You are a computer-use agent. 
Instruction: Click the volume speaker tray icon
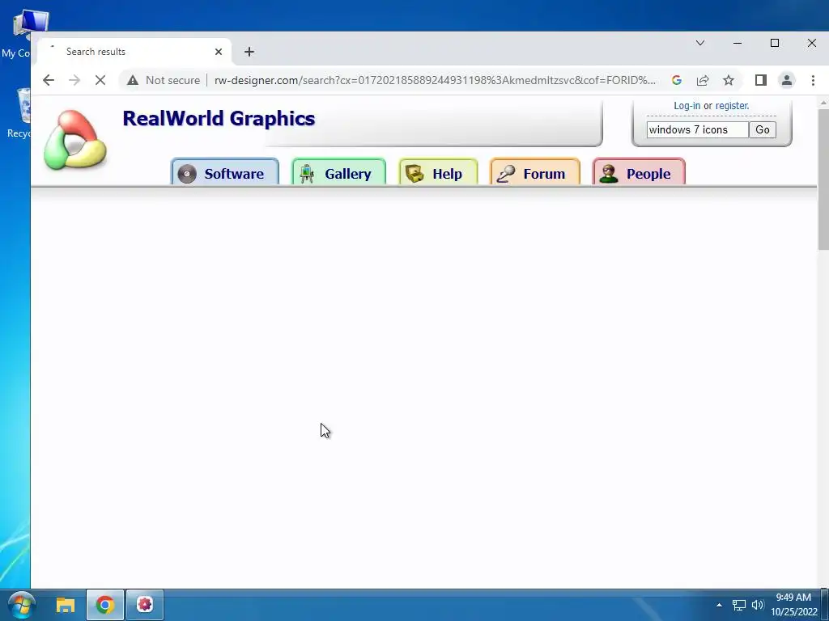pyautogui.click(x=758, y=605)
